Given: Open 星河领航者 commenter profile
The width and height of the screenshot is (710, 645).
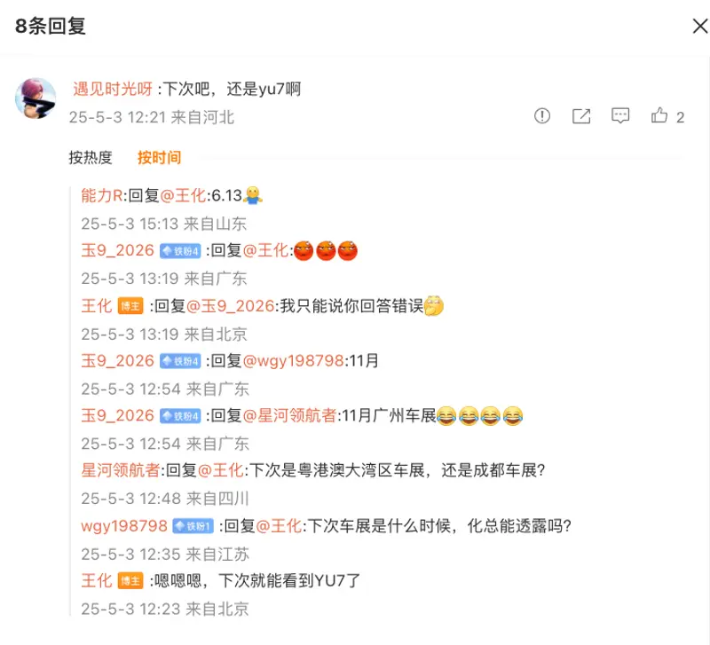Looking at the screenshot, I should pos(121,470).
